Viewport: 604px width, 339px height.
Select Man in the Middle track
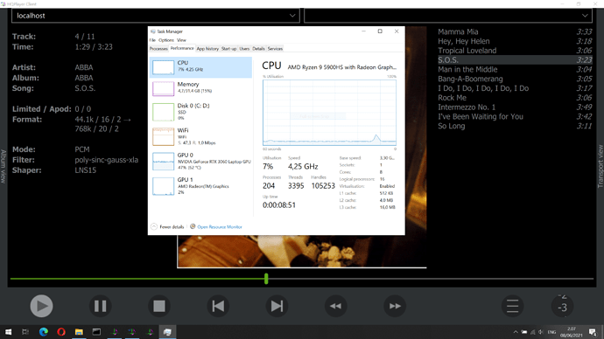[515, 70]
